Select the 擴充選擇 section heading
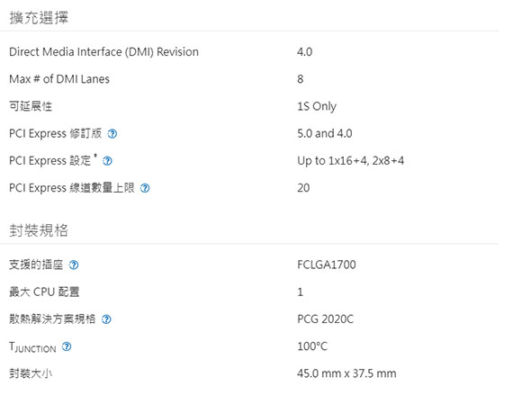This screenshot has height=395, width=513. coord(39,18)
